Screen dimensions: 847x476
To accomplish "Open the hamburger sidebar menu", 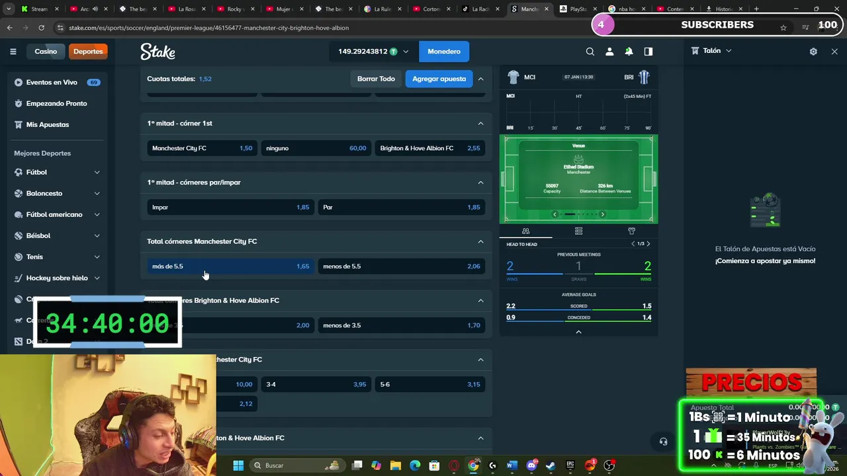I will point(13,52).
